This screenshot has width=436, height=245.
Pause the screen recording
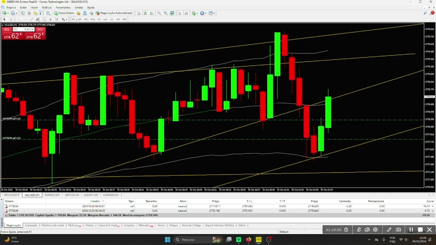[411, 230]
